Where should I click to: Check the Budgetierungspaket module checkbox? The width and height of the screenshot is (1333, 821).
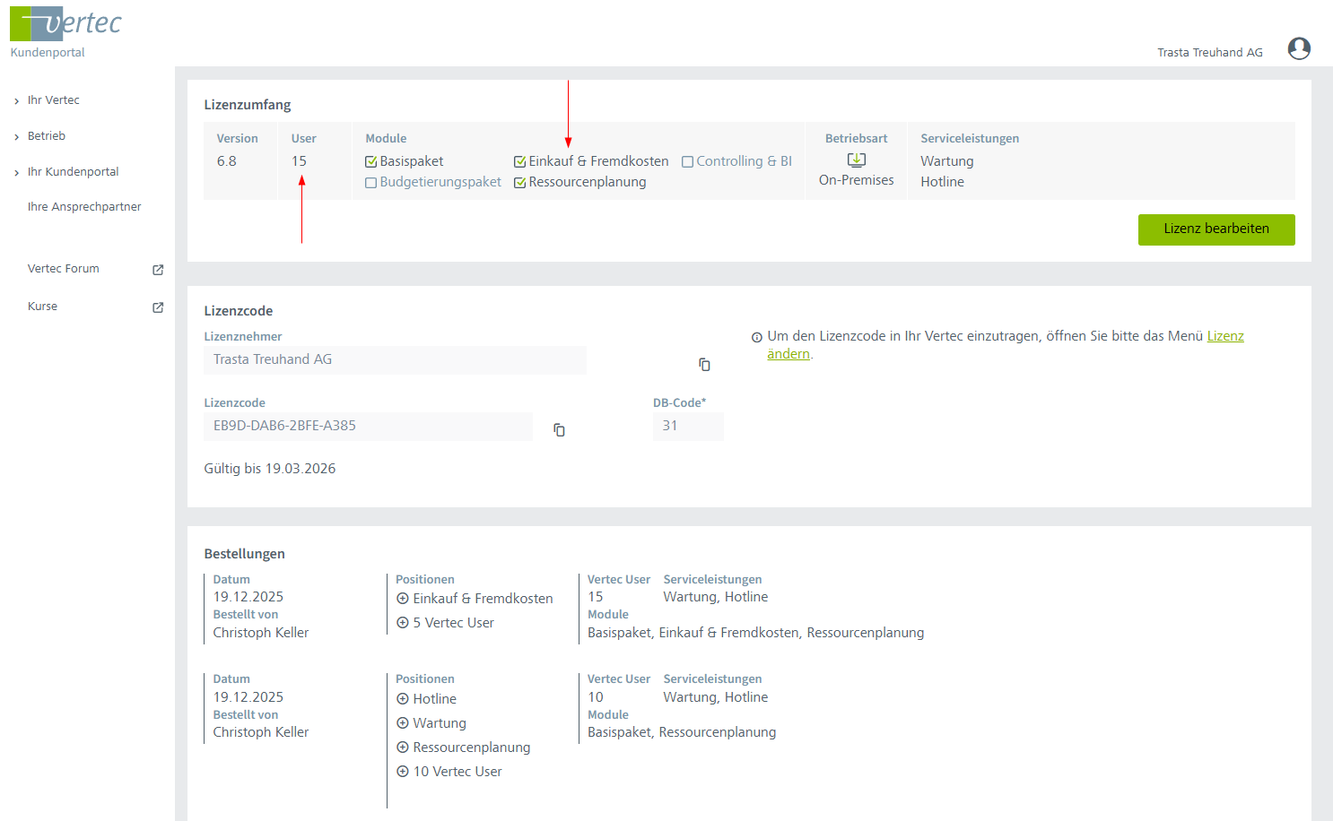click(370, 183)
